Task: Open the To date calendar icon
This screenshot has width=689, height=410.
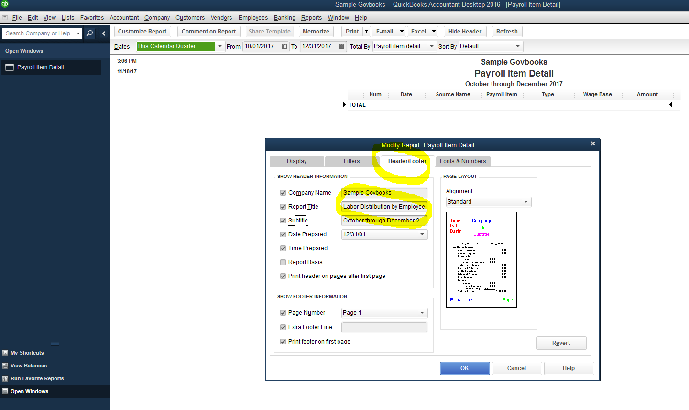Action: click(341, 46)
